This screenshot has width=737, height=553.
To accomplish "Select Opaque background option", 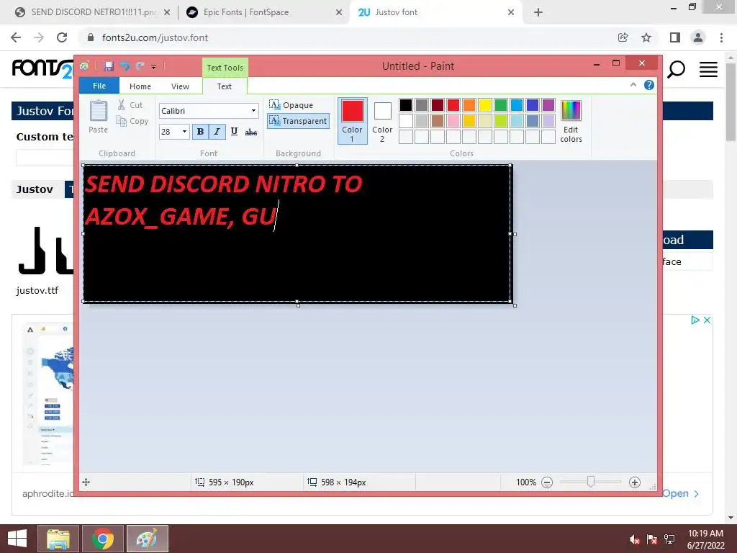I will click(x=291, y=105).
